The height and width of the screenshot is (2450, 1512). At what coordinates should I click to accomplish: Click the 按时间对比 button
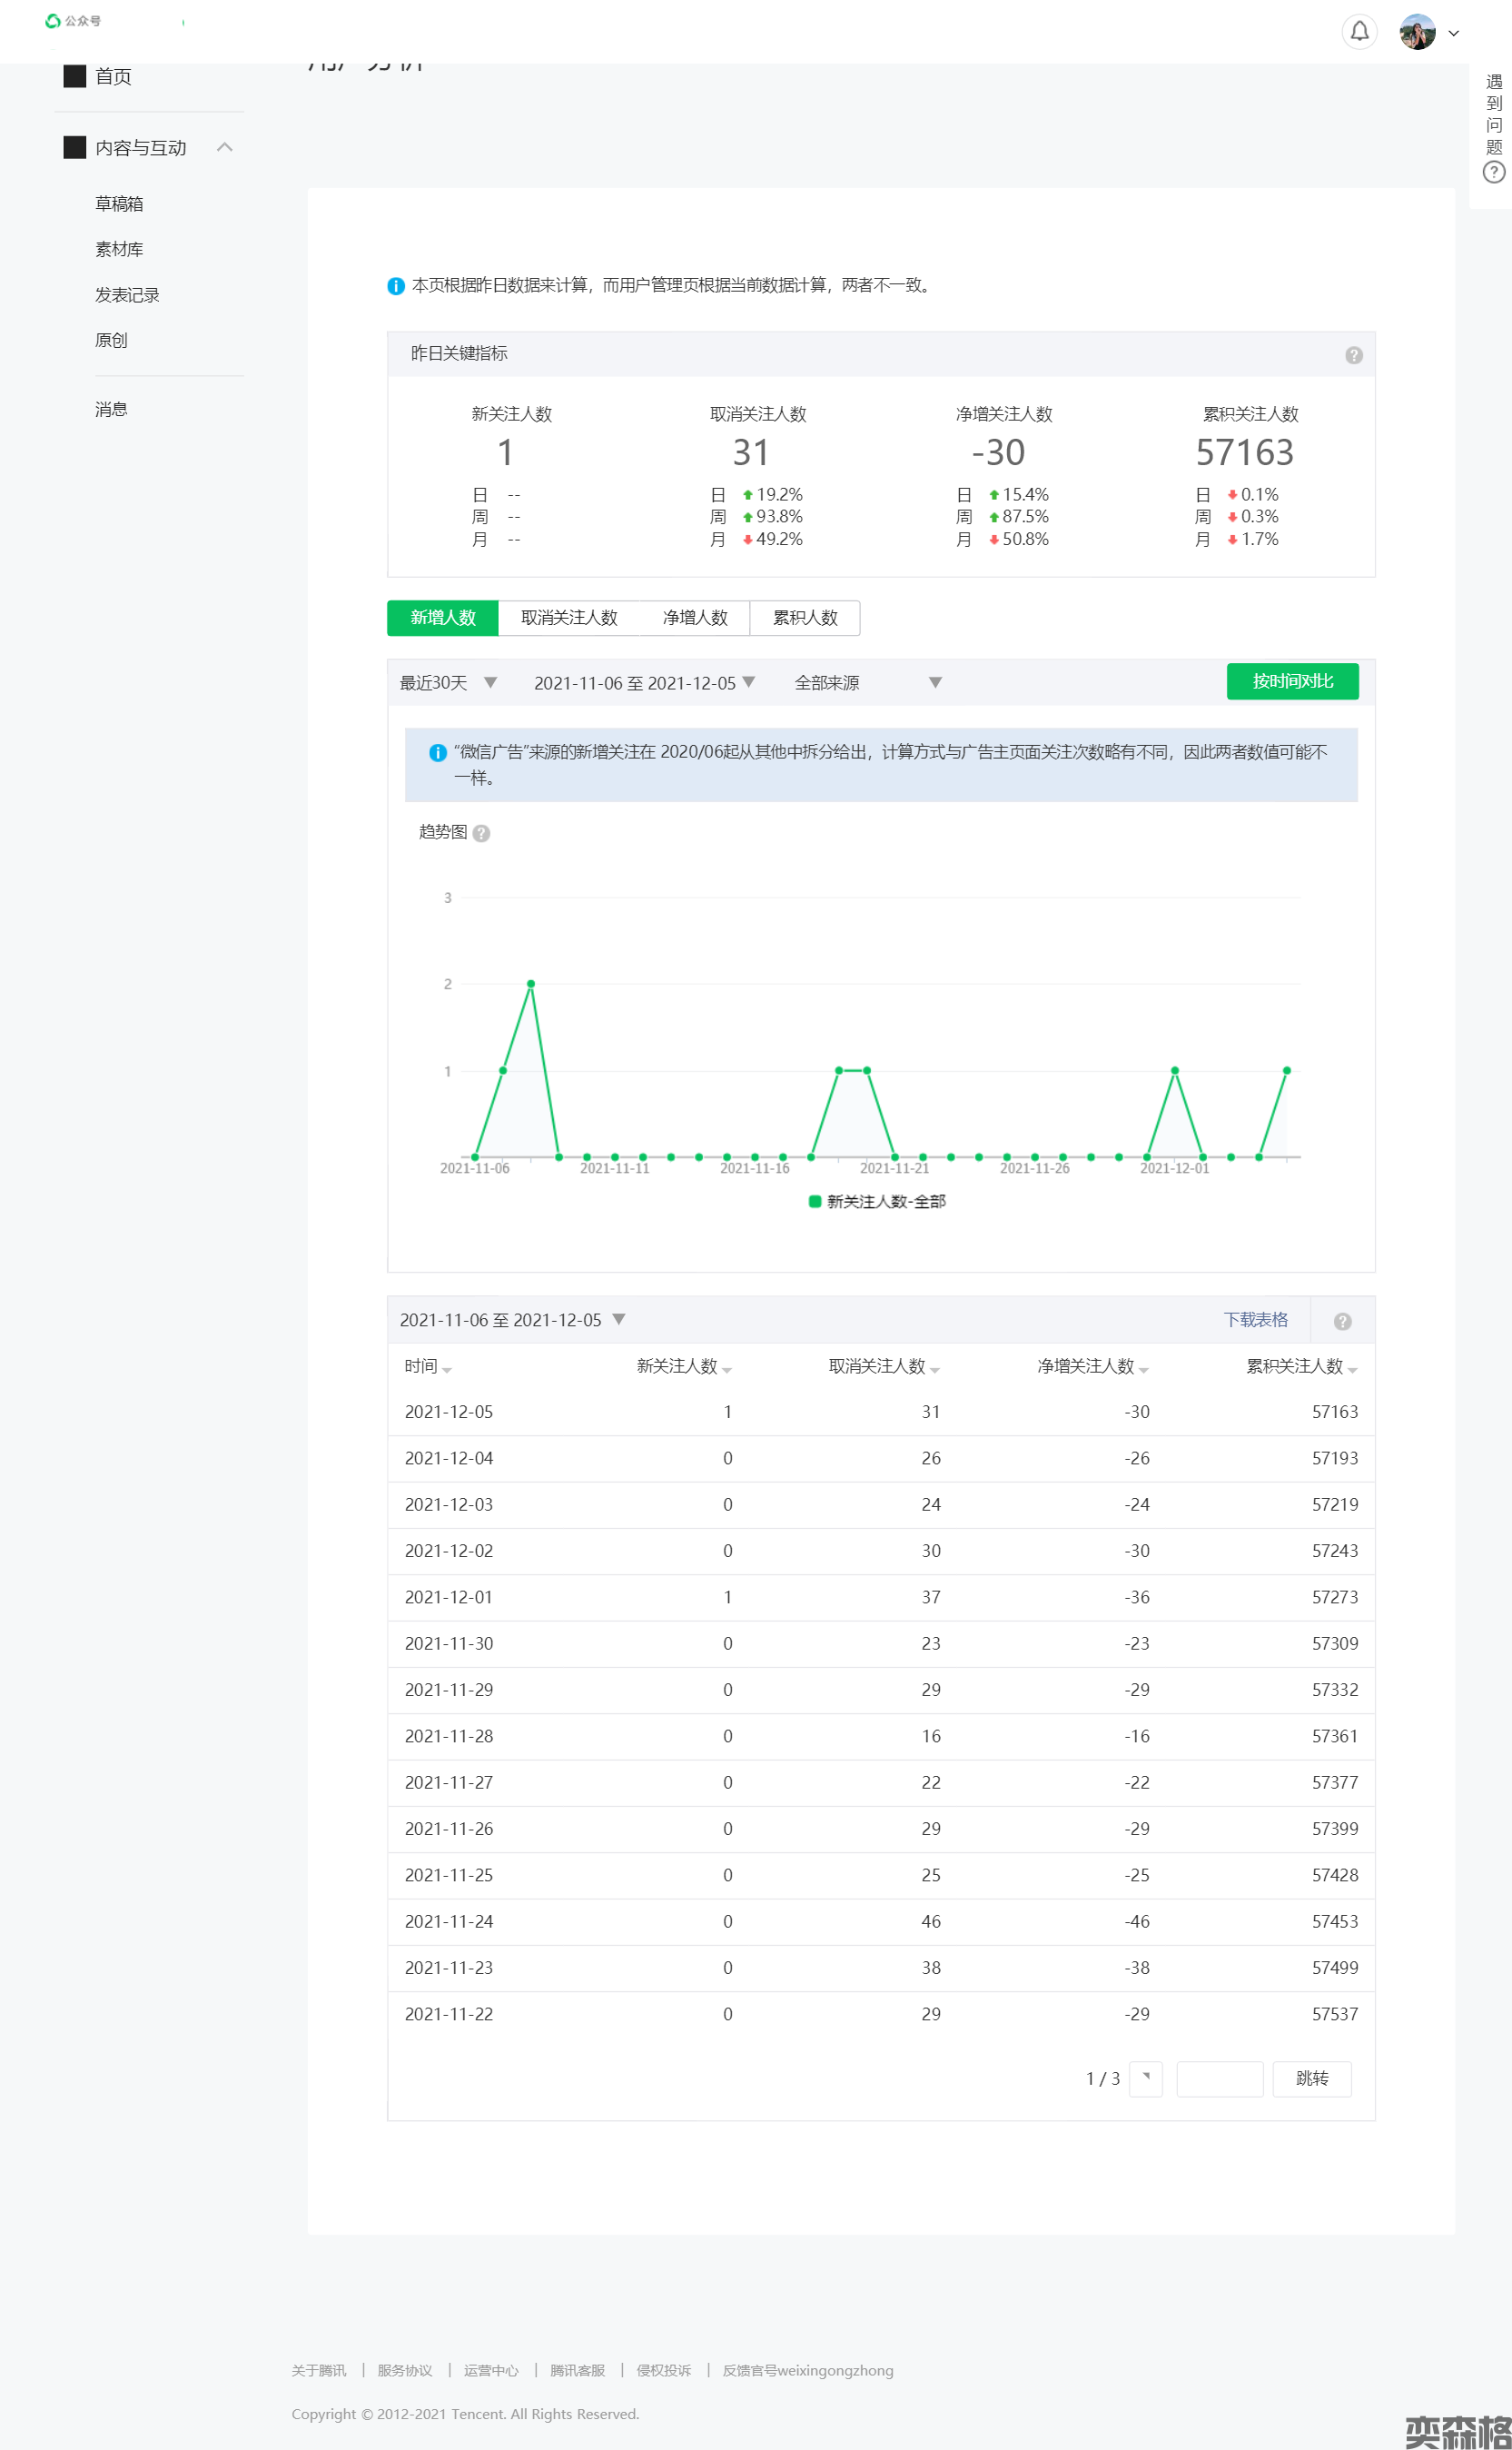pyautogui.click(x=1292, y=681)
